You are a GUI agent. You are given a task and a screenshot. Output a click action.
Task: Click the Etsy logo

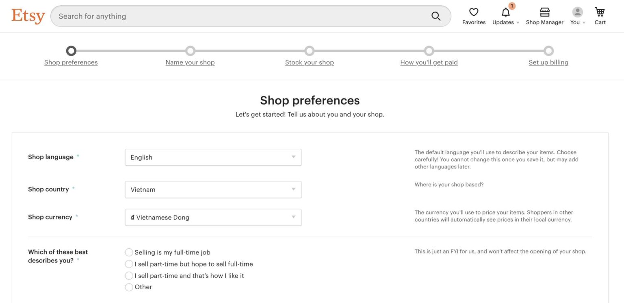click(x=28, y=16)
